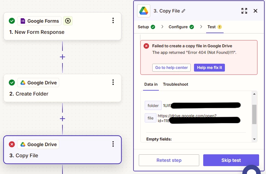Rename step with the pencil edit icon
Viewport: 266px width, 174px height.
[x=183, y=11]
